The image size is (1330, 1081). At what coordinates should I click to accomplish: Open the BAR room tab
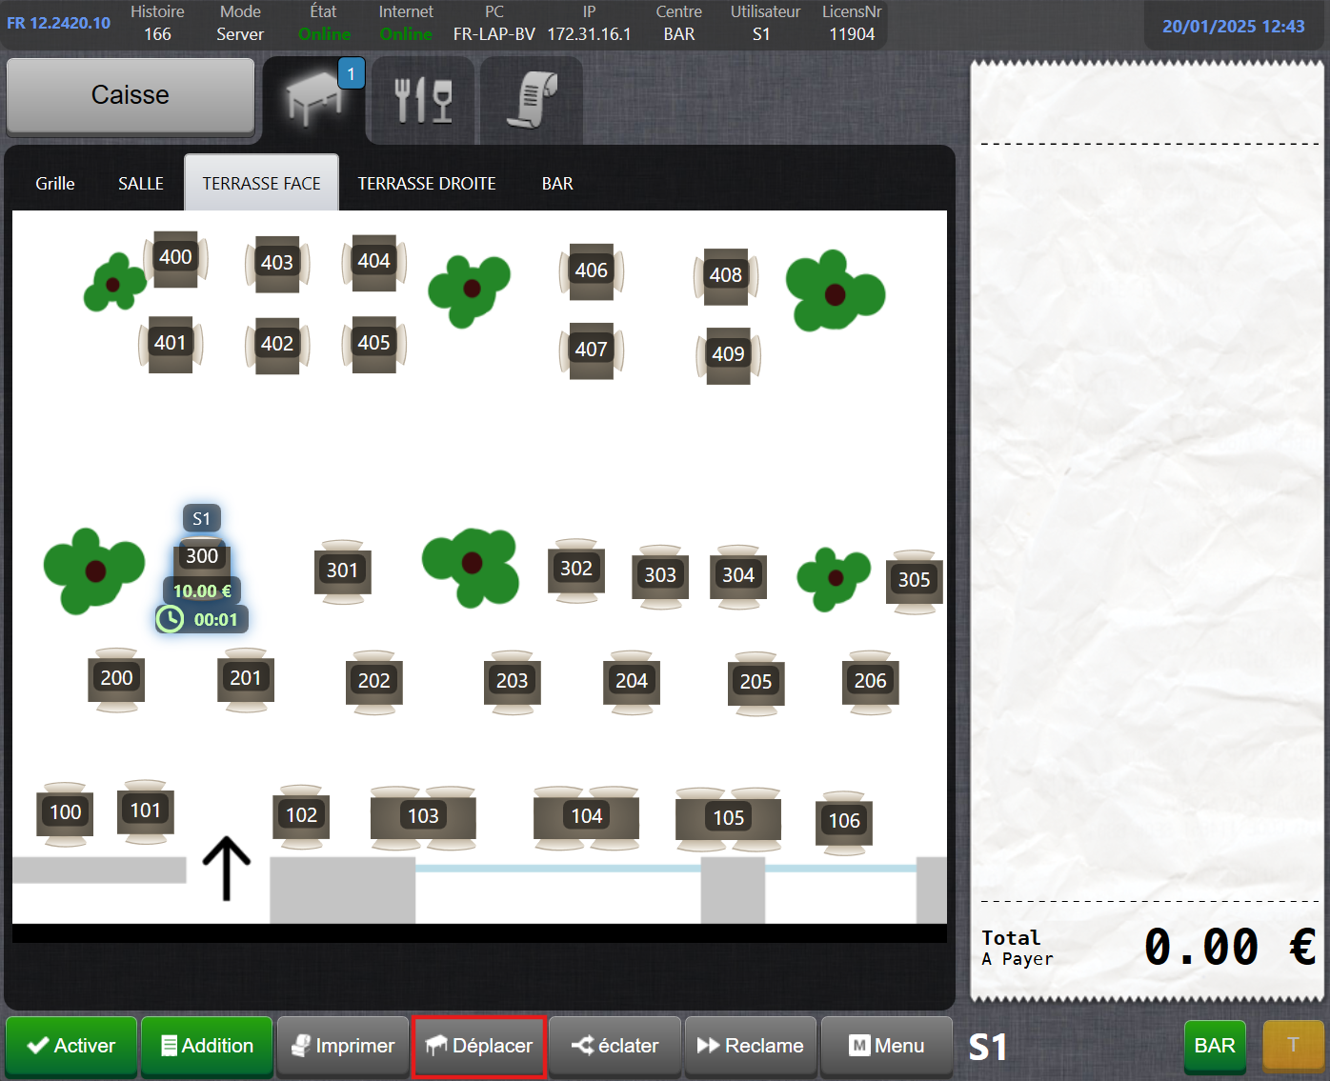click(x=557, y=184)
